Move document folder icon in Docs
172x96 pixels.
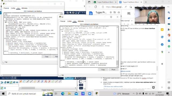(115, 13)
